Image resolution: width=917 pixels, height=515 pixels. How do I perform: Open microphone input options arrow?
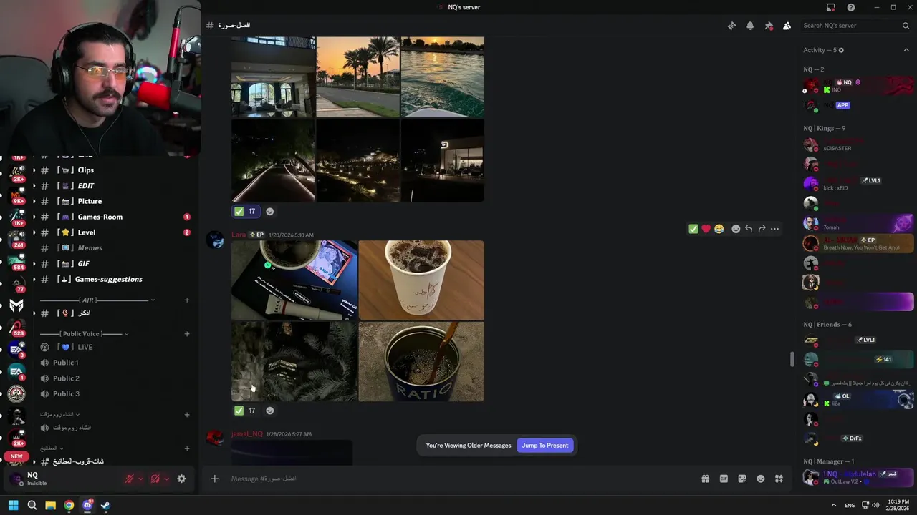click(140, 479)
